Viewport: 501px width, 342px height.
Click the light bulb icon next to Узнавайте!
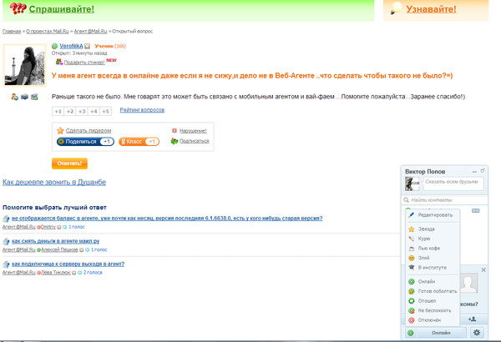pyautogui.click(x=396, y=8)
